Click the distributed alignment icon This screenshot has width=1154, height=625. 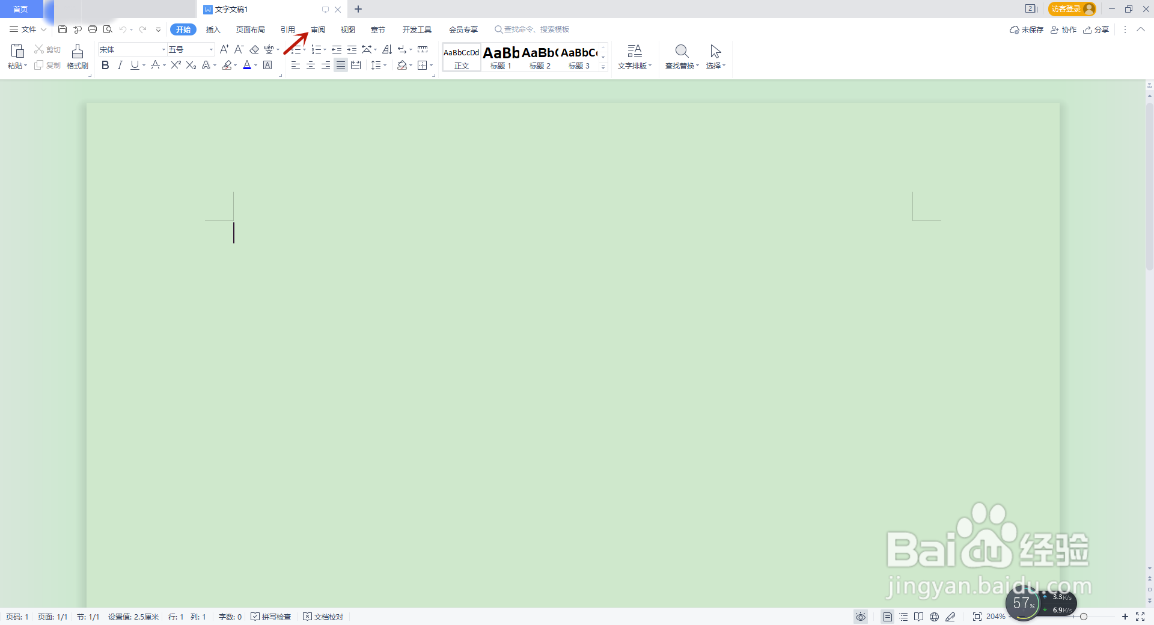(x=356, y=65)
